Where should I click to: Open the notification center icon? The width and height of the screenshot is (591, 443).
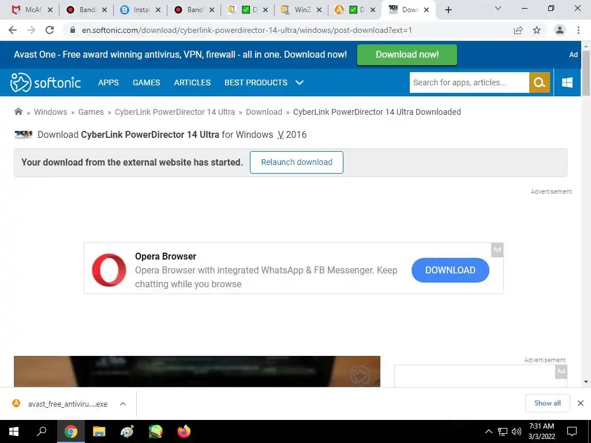click(572, 431)
